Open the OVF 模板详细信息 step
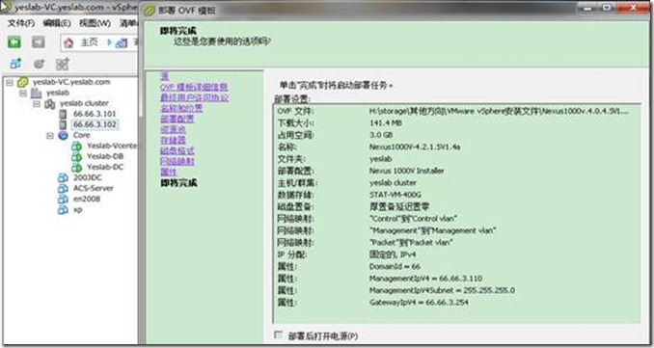Screen dimensions: 654x348 pos(194,87)
